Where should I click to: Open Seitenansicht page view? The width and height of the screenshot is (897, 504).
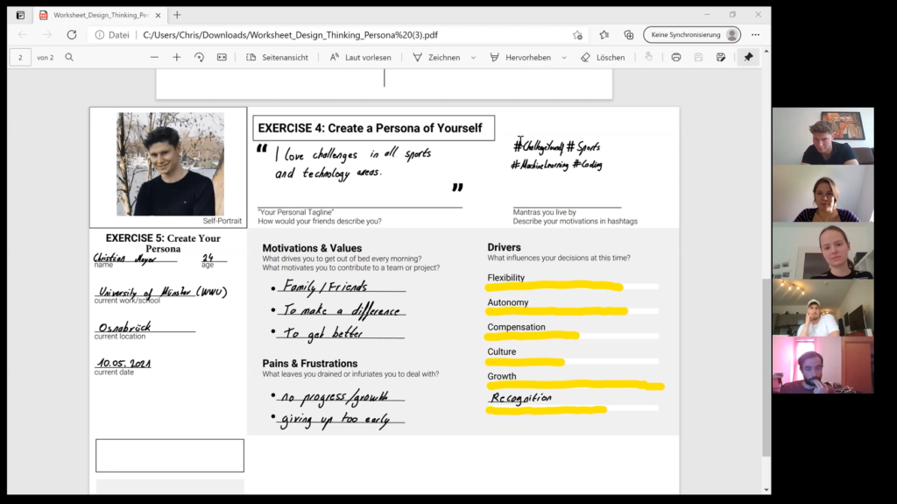tap(277, 57)
